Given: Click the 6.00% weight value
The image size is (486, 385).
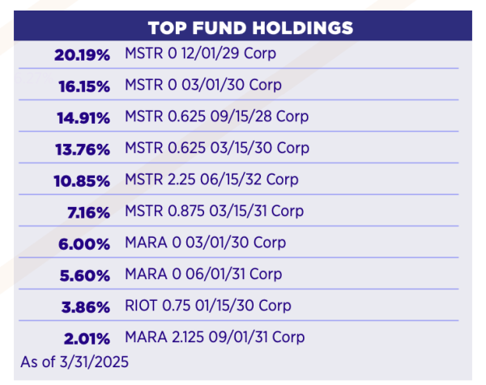Looking at the screenshot, I should (x=85, y=243).
